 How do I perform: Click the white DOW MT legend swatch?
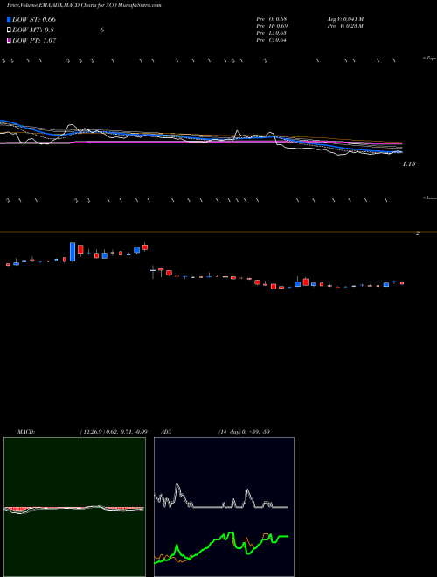pos(9,31)
